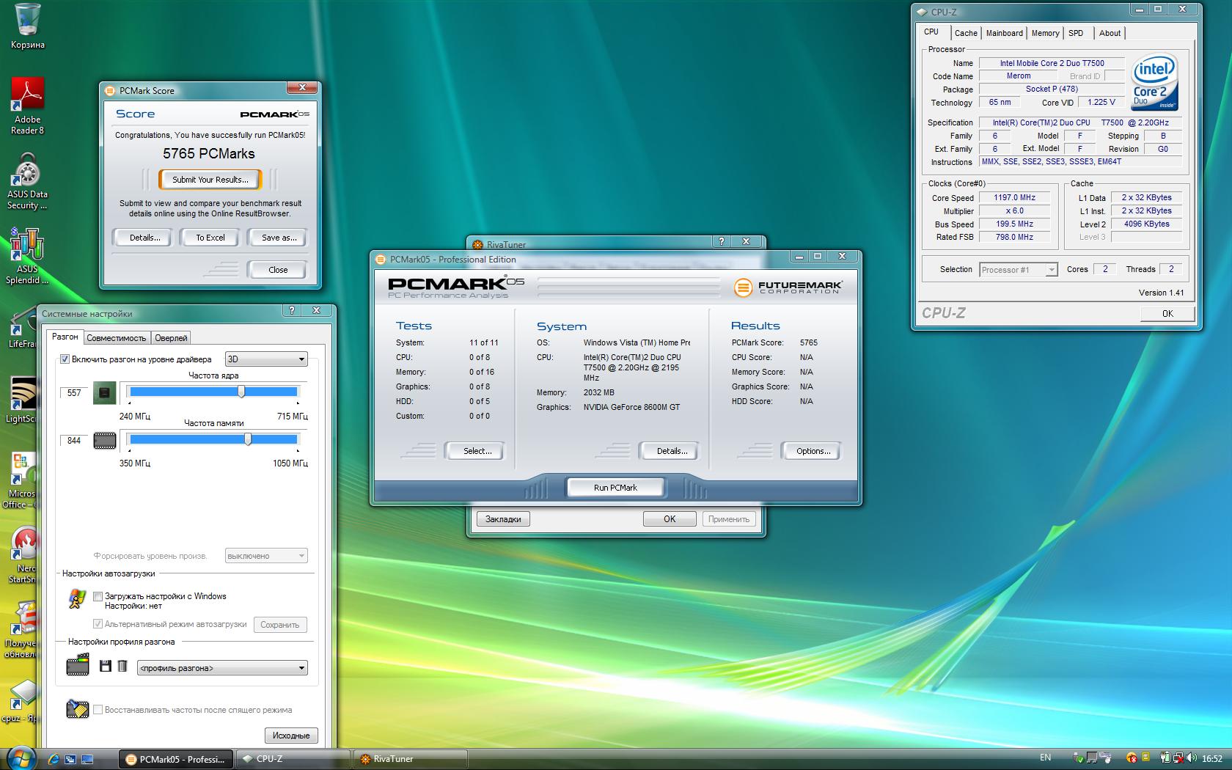Open the Processor #1 selection dropdown in CPU-Z
Image resolution: width=1232 pixels, height=770 pixels.
tap(1019, 270)
